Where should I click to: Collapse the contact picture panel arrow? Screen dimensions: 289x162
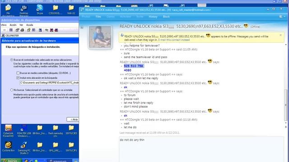coord(82,27)
